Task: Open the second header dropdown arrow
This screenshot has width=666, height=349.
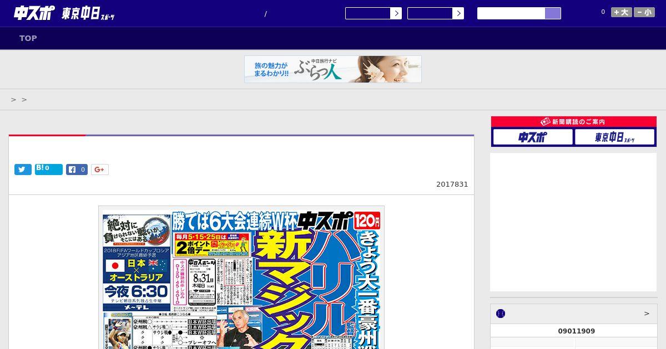Action: tap(458, 13)
